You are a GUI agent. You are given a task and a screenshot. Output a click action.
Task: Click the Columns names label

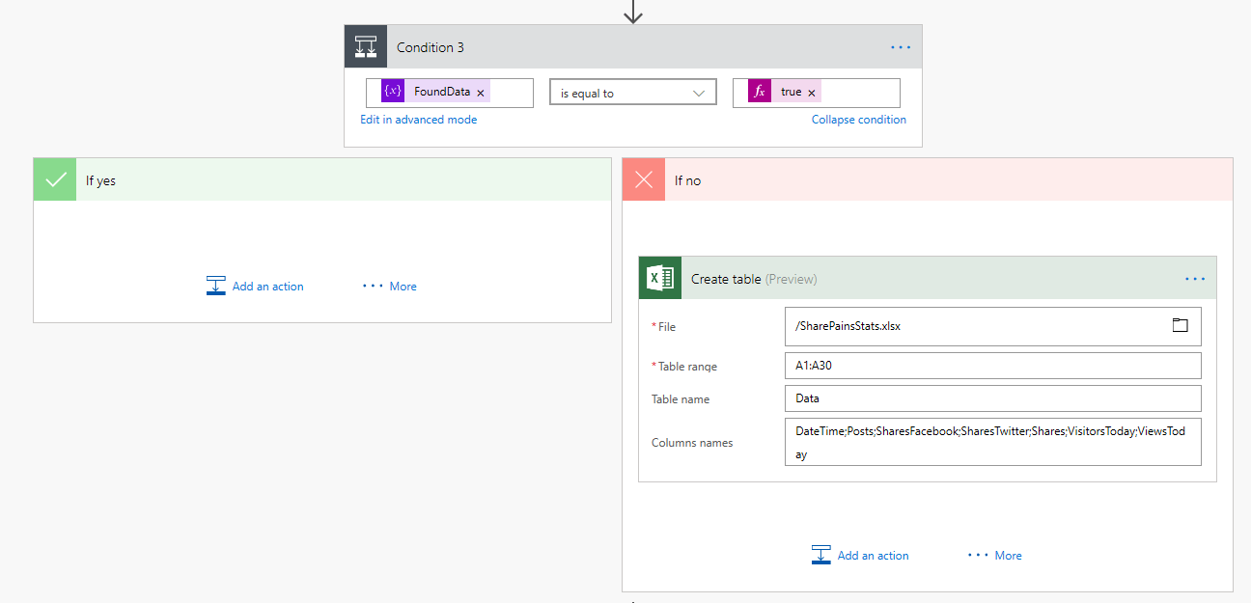tap(692, 443)
